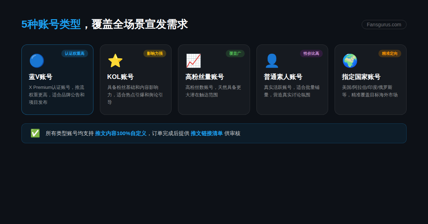Toggle the 覆盖广 tag on the middle card
Screen dimensions: 428x224
[x=235, y=53]
